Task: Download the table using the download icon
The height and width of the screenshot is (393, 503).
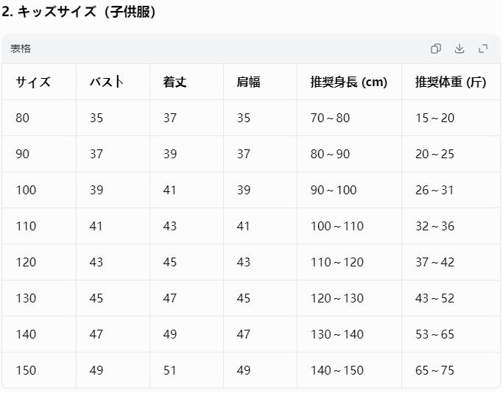Action: point(460,49)
